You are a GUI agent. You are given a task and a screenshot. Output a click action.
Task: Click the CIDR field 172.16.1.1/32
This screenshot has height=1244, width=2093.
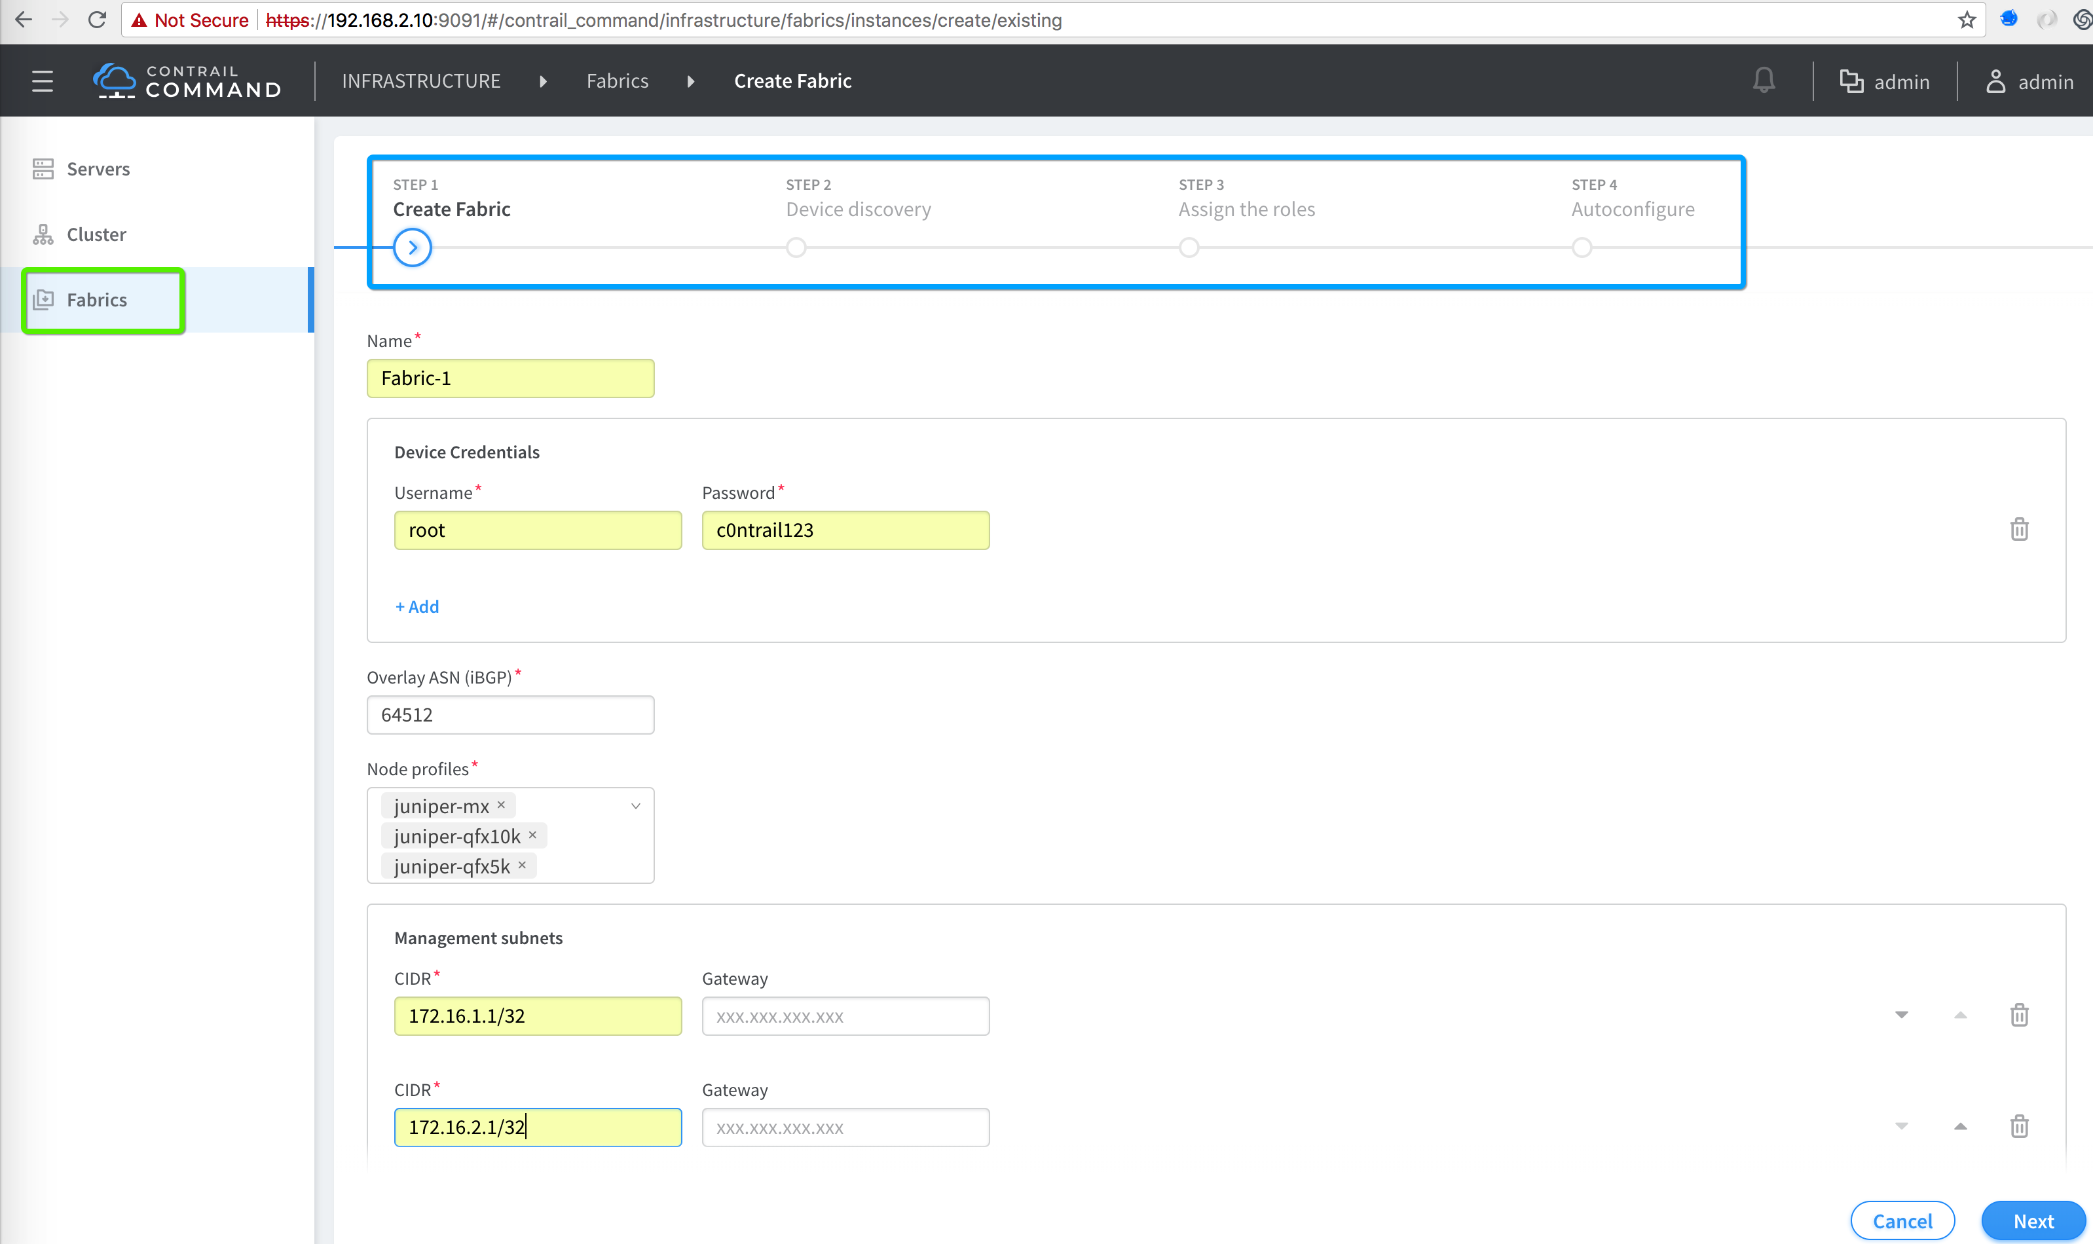tap(537, 1015)
